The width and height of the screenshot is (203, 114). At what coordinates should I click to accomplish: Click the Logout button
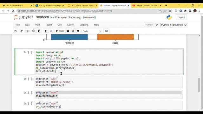181,17
